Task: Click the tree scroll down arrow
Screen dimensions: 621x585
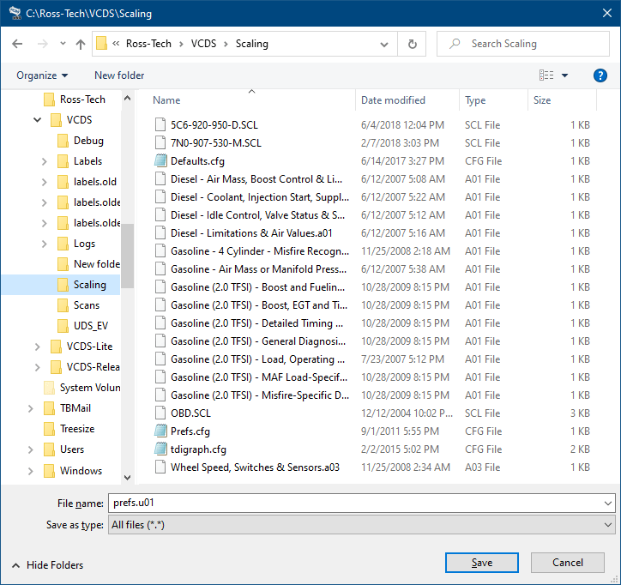Action: click(127, 477)
